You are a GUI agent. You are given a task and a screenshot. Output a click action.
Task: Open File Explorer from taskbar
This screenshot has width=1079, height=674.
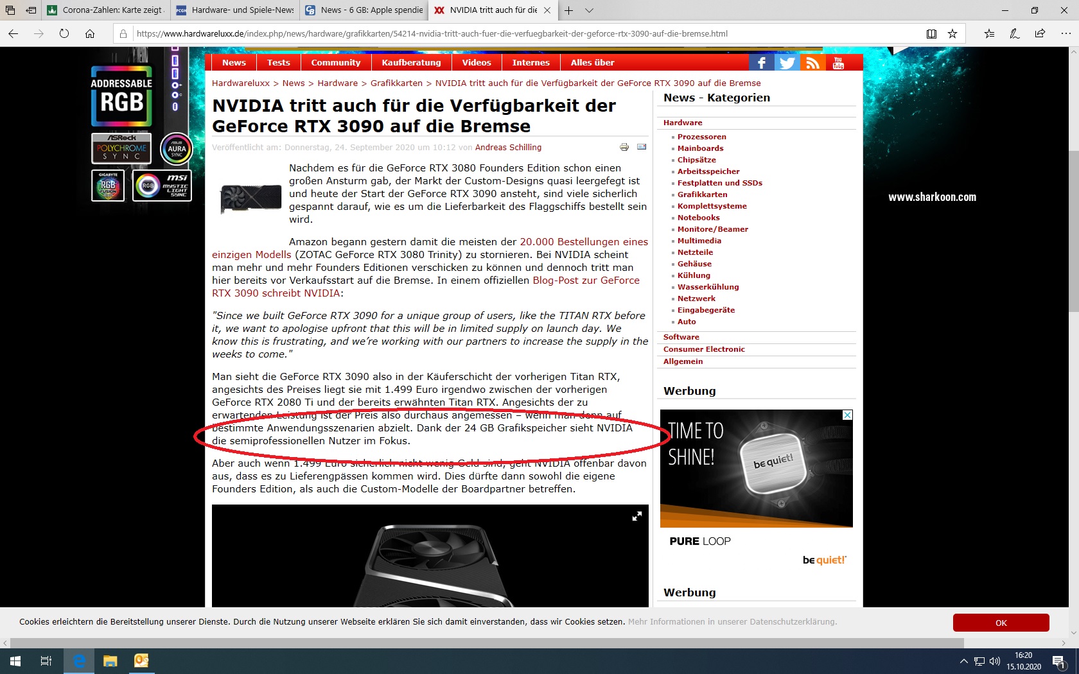click(x=110, y=661)
